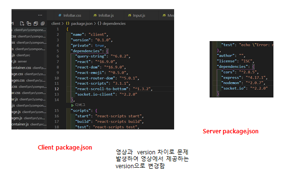The image size is (307, 172).
Task: Click line number 15 in the gutter
Action: tap(57, 110)
